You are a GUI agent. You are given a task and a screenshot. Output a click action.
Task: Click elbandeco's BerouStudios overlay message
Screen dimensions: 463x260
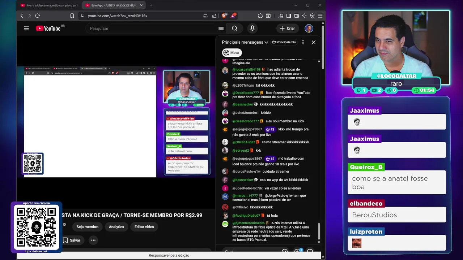pyautogui.click(x=397, y=215)
